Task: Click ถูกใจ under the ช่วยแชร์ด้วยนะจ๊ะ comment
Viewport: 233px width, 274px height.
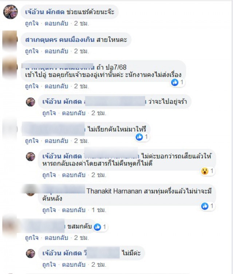Action: [32, 23]
